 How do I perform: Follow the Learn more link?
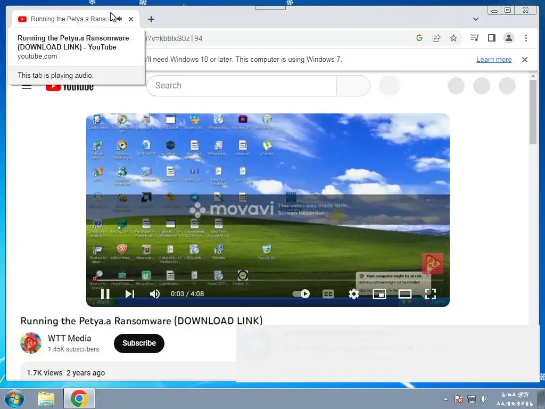[x=493, y=60]
